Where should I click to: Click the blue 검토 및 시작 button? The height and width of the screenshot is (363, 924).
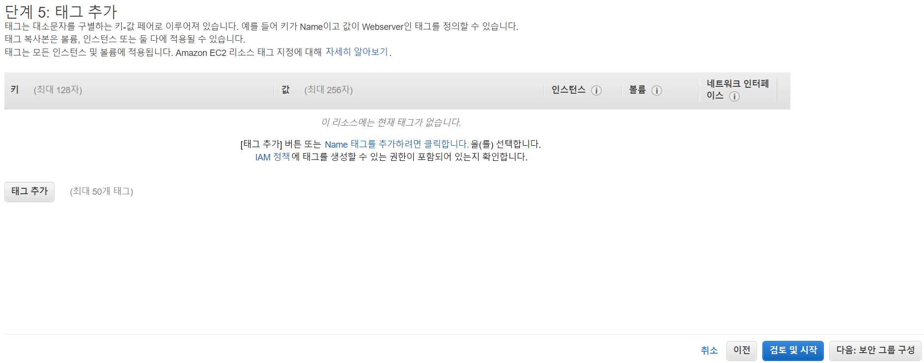[793, 350]
